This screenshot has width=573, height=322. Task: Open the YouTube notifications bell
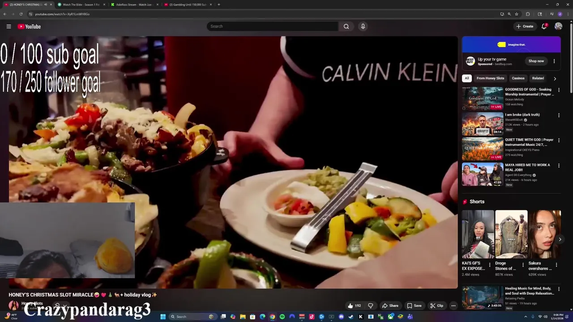coord(544,26)
